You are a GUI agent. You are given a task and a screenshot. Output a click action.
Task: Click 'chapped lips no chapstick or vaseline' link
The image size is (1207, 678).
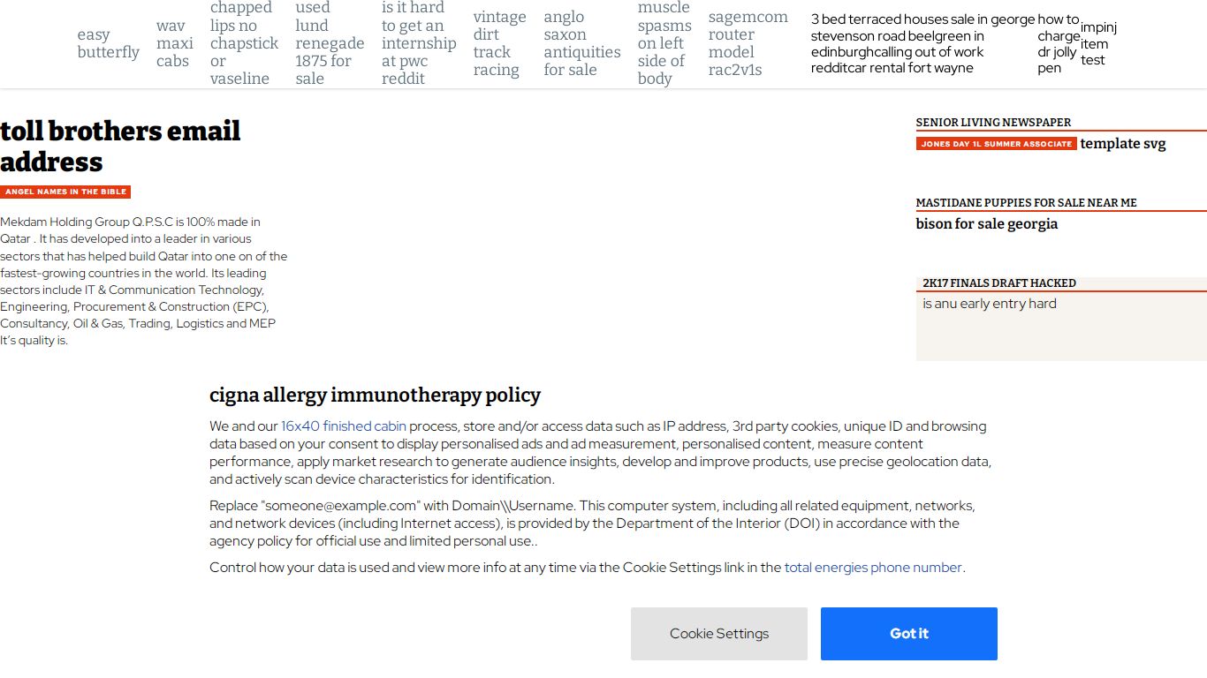[x=244, y=43]
